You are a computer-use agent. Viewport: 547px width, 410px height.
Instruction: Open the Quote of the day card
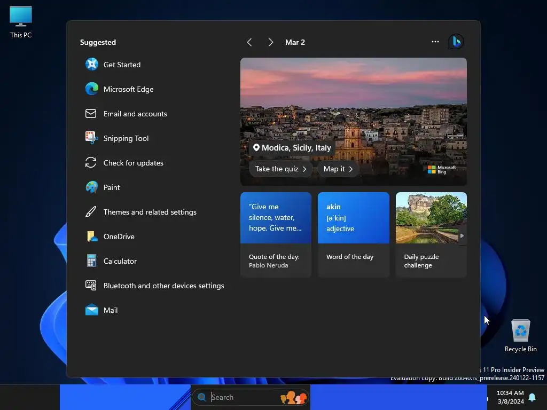click(276, 235)
